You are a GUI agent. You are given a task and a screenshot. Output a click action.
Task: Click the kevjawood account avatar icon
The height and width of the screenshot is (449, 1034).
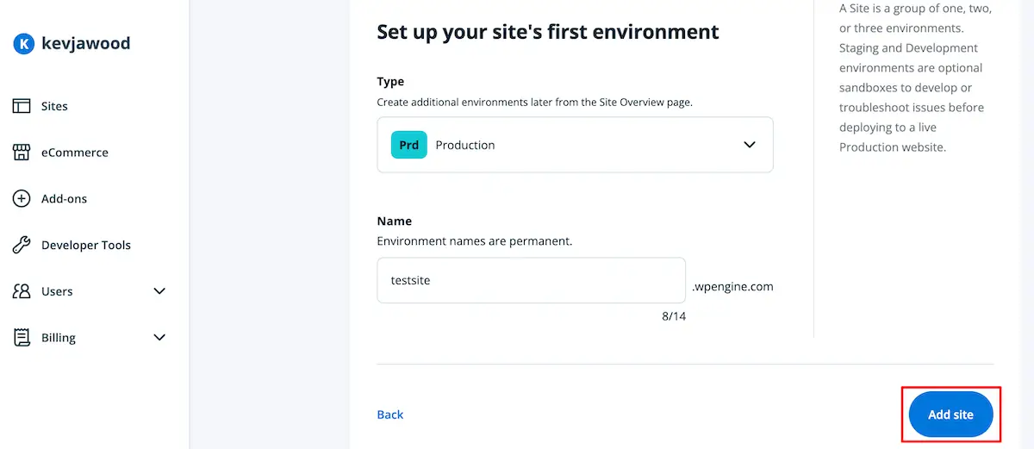point(24,44)
